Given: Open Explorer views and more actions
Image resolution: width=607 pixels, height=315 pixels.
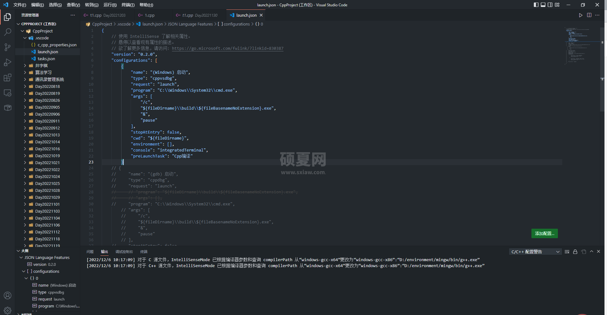Looking at the screenshot, I should pyautogui.click(x=73, y=15).
